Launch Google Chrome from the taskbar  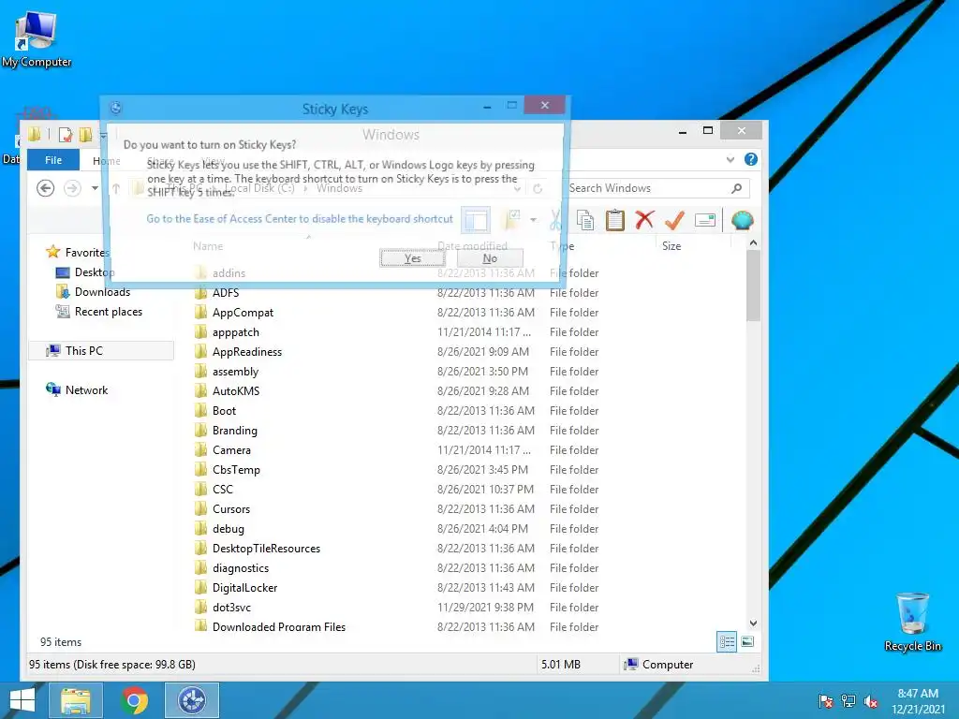pyautogui.click(x=135, y=700)
